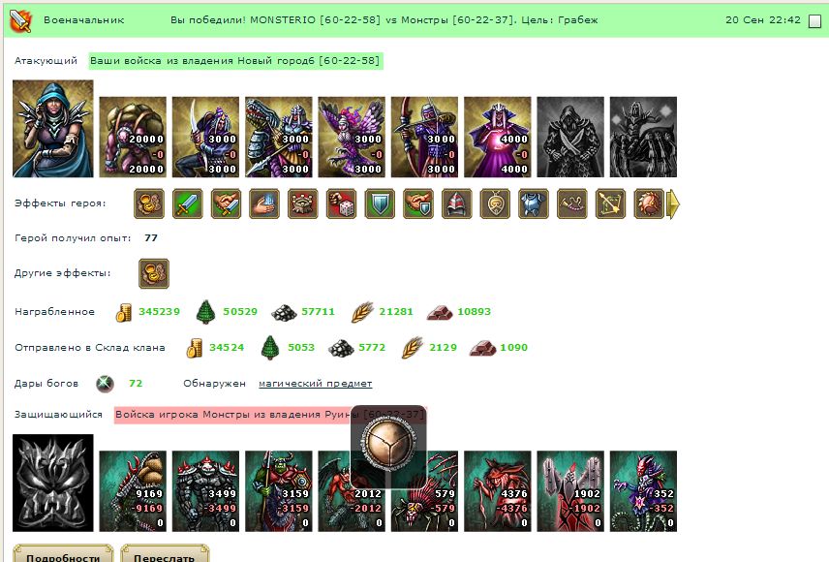Click the amulet hero effect icon
The image size is (829, 562).
coord(495,203)
